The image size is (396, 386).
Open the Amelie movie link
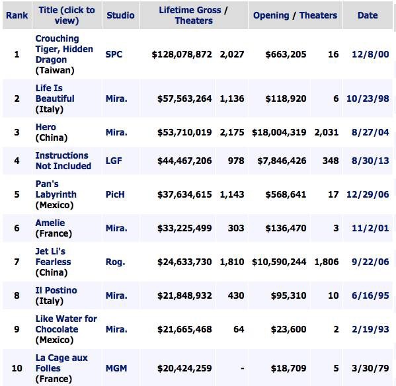[50, 223]
